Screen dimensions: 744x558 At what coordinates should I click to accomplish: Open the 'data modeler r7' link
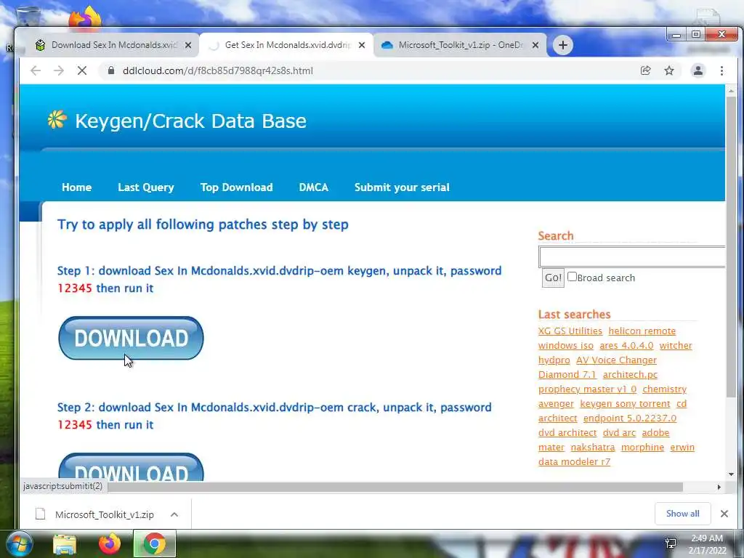pos(574,461)
